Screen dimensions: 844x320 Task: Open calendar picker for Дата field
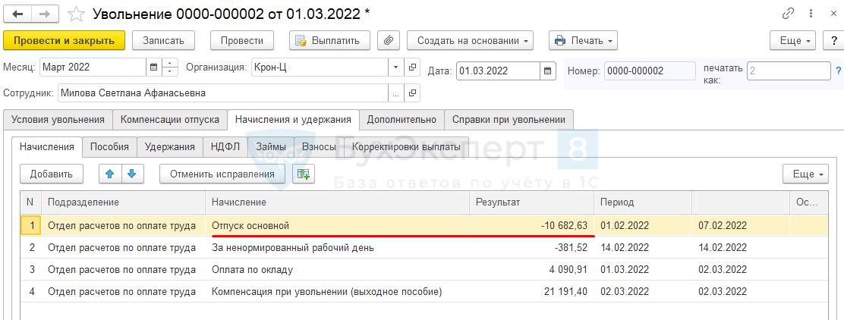(548, 71)
